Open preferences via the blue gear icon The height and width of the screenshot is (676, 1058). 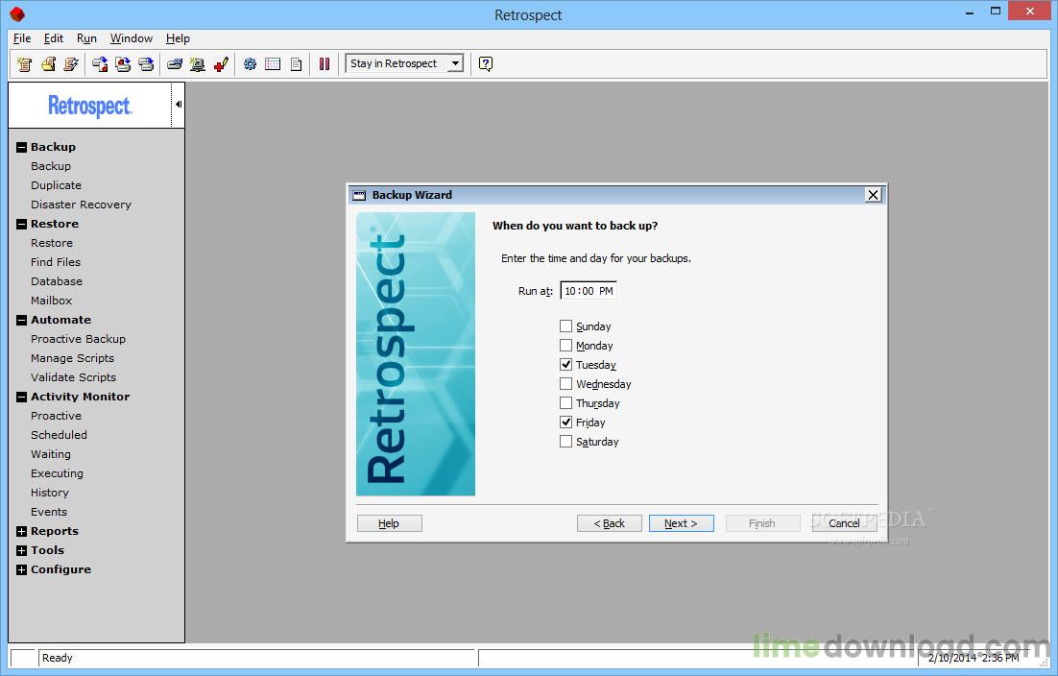250,64
